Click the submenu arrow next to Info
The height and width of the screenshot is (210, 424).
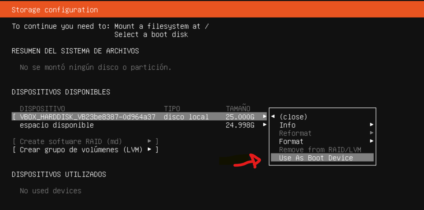pyautogui.click(x=372, y=125)
